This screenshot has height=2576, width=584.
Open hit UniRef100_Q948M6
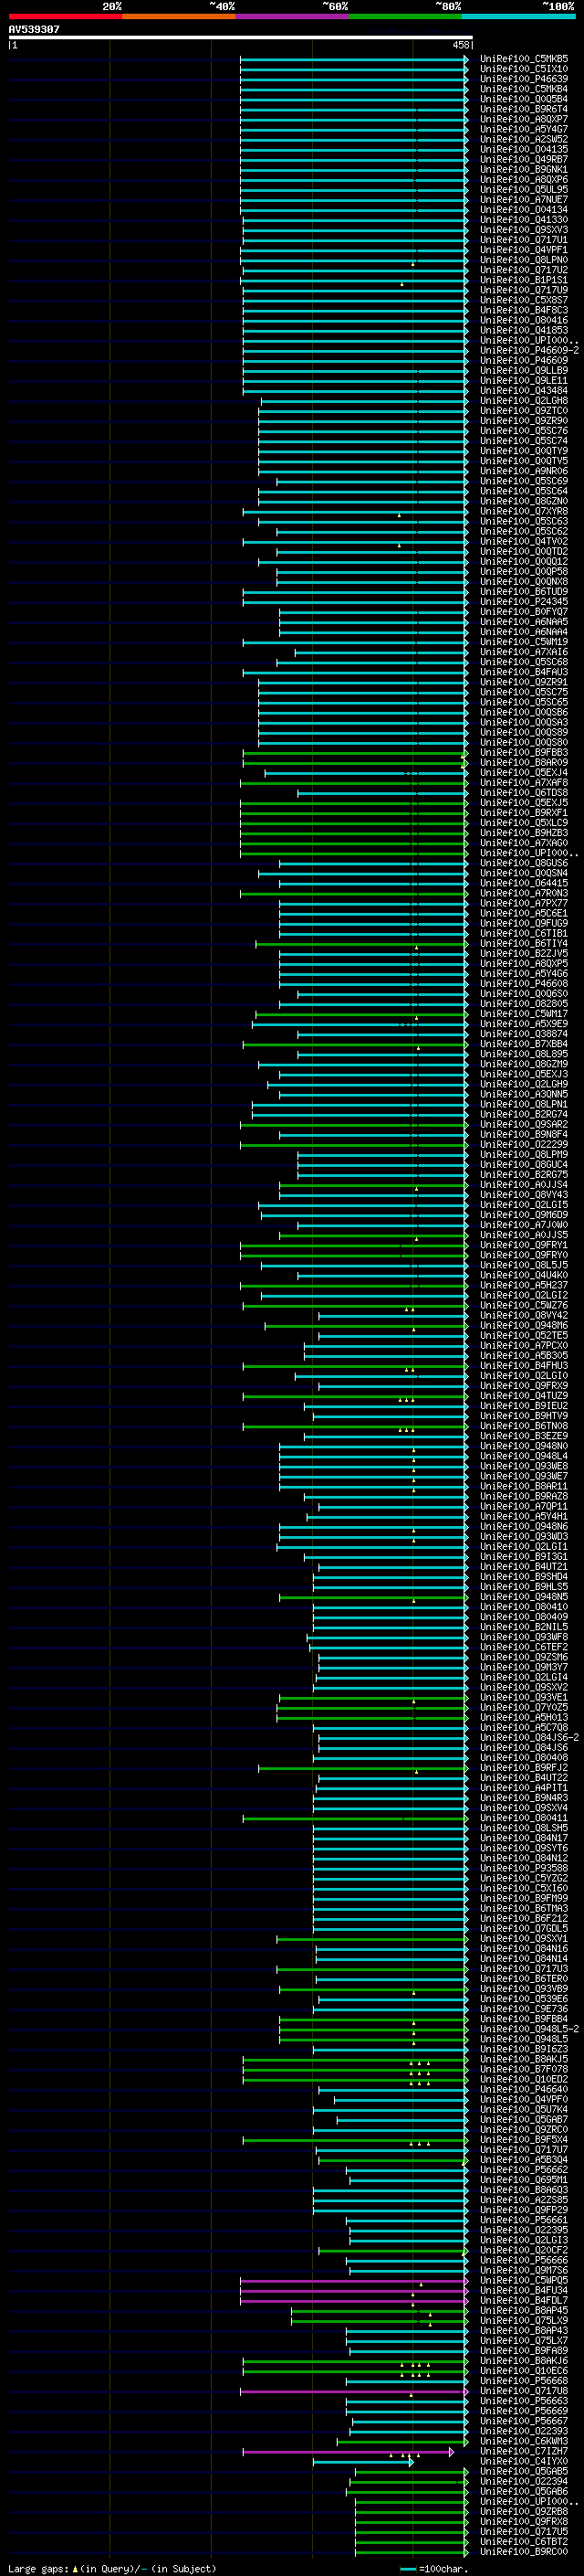(x=524, y=1325)
